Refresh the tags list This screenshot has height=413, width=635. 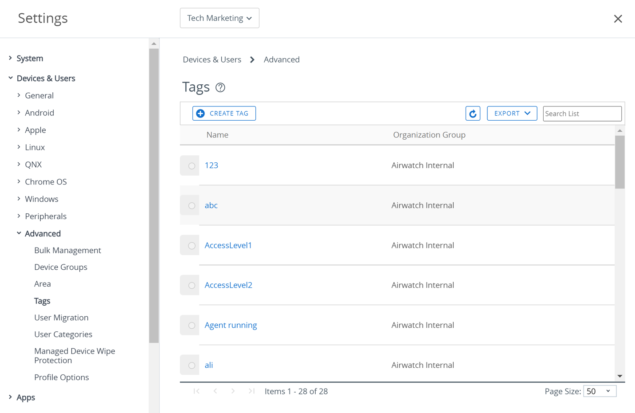pos(473,113)
